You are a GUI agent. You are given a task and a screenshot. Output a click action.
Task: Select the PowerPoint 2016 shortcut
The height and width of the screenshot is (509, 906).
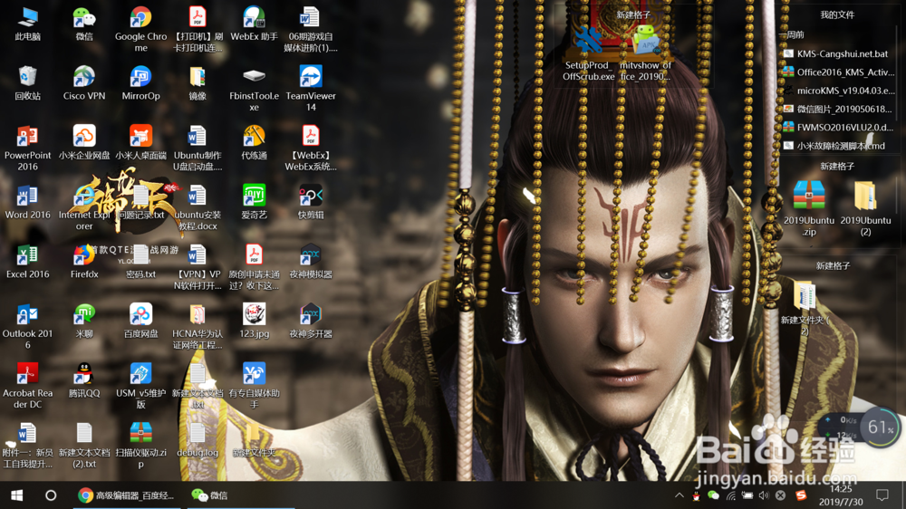click(28, 149)
